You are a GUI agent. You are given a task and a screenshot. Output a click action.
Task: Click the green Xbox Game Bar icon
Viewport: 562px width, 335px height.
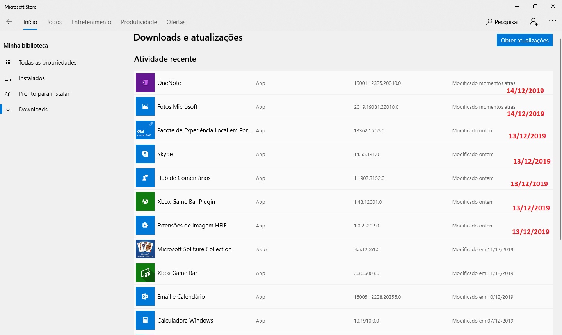coord(145,273)
